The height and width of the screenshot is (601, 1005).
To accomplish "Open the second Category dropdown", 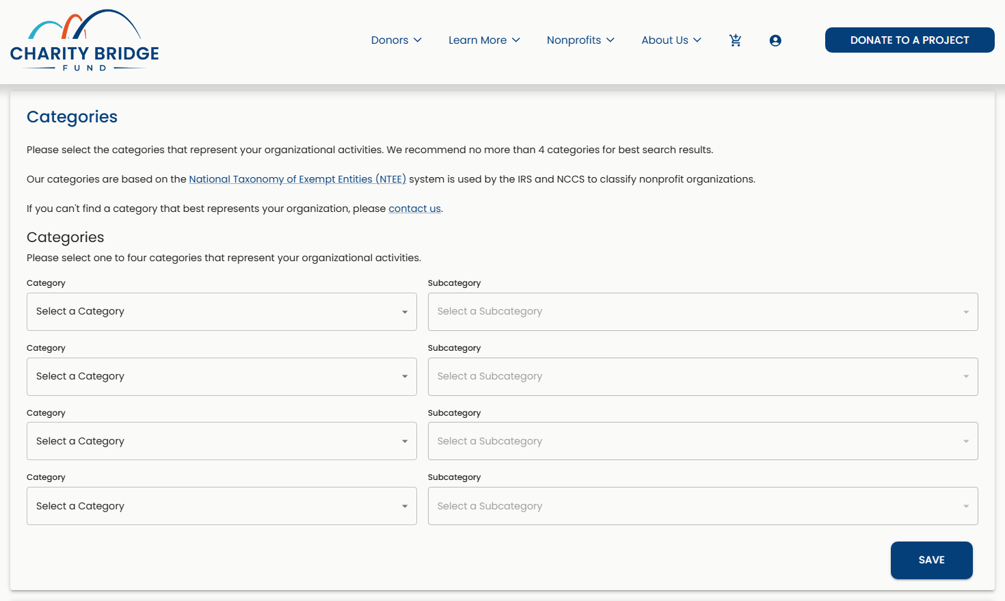I will coord(222,377).
